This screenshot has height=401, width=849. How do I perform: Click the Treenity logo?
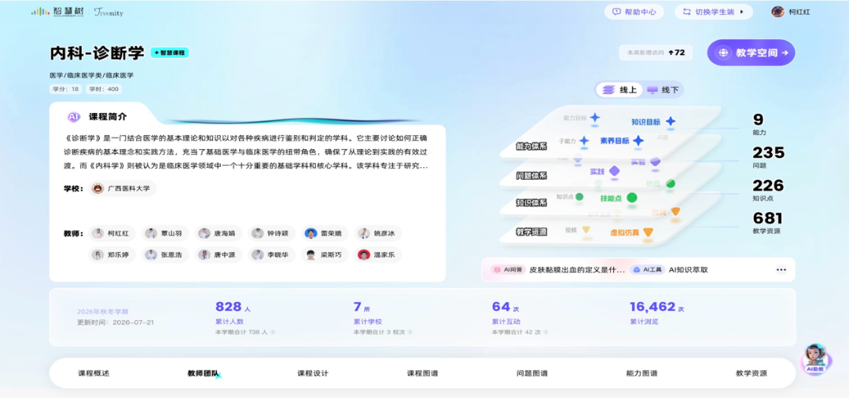click(x=108, y=12)
